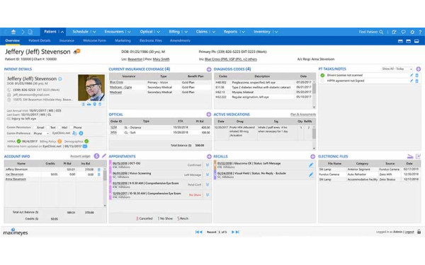Click the home icon in top navigation bar
The width and height of the screenshot is (425, 265).
point(13,32)
